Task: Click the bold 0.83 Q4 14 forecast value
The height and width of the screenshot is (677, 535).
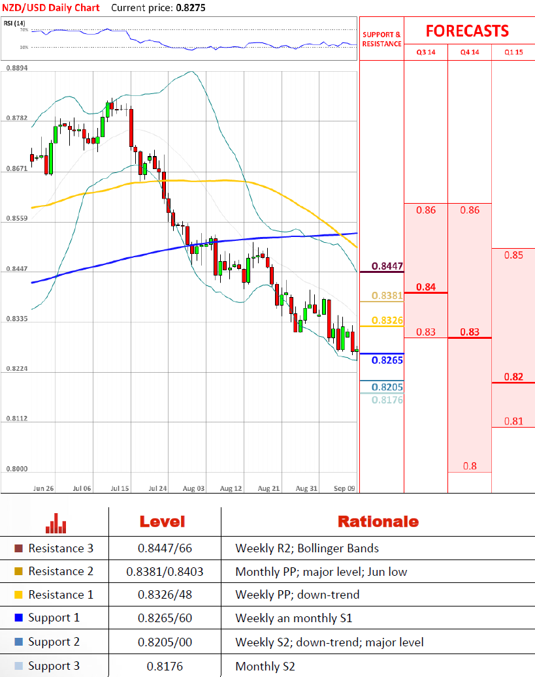Action: [470, 332]
